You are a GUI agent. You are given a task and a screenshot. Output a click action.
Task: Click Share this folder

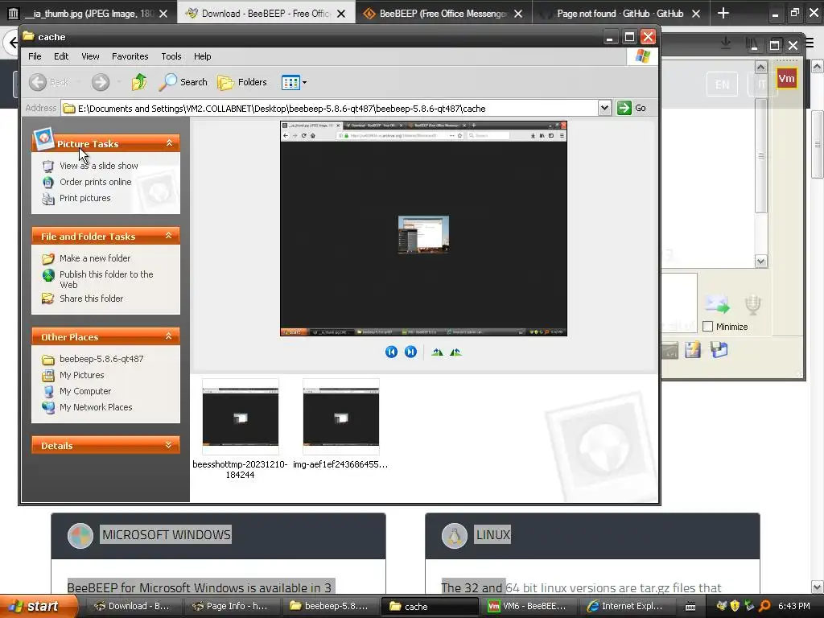click(x=92, y=299)
